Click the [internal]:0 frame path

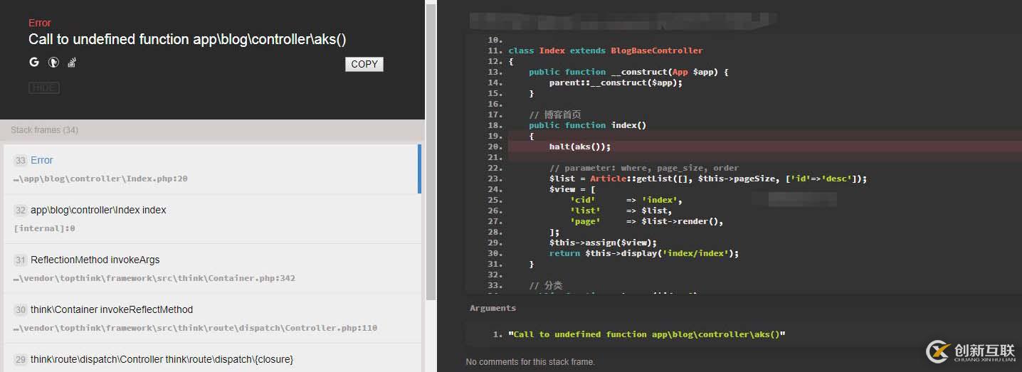tap(44, 229)
